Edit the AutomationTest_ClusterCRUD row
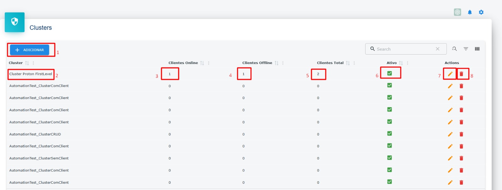This screenshot has width=502, height=190. [x=450, y=134]
